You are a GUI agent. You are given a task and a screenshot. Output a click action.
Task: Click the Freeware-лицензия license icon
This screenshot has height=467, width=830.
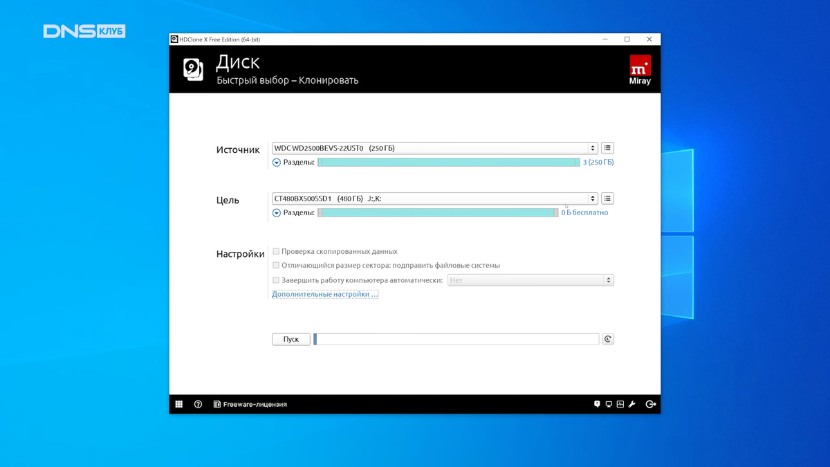[217, 404]
